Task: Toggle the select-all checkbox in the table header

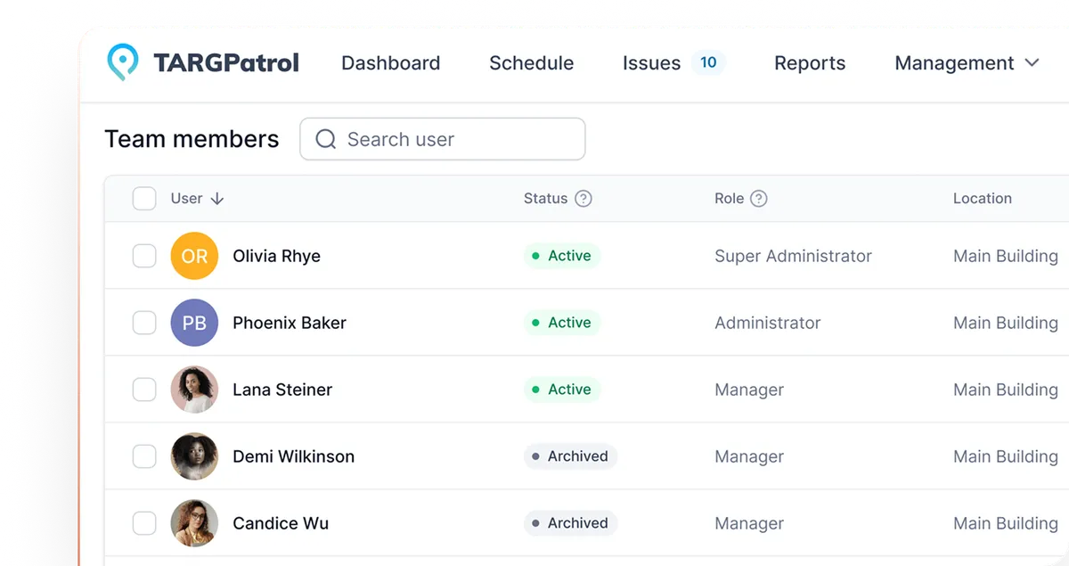Action: pos(144,198)
